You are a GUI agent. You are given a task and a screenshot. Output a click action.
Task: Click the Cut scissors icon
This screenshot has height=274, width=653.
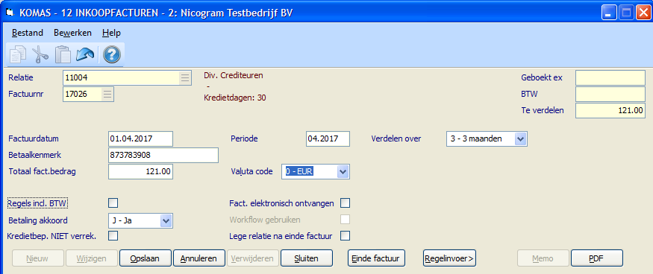pos(40,54)
